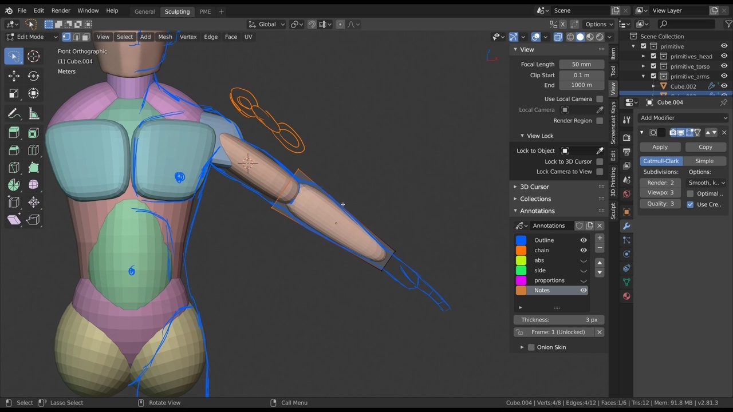733x412 pixels.
Task: Enable the Optimal Display checkbox
Action: coord(690,193)
